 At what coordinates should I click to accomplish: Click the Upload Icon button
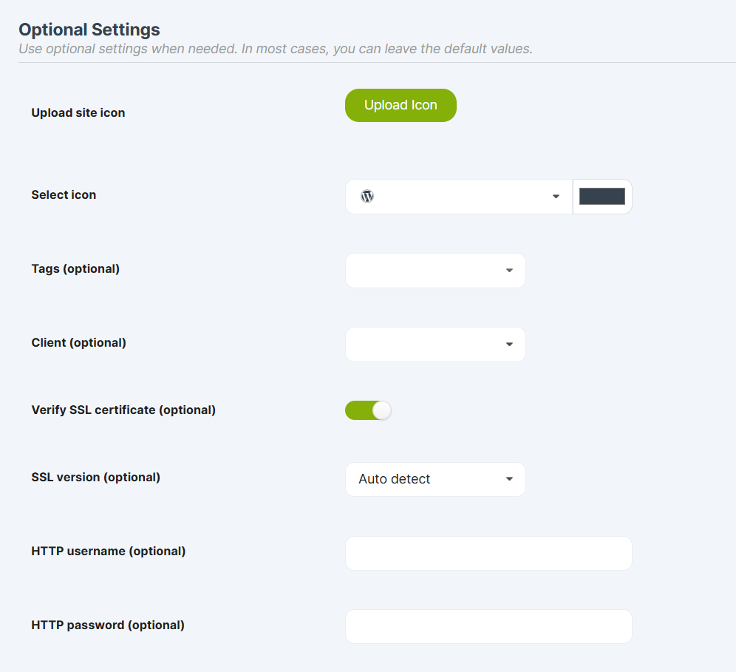pyautogui.click(x=401, y=105)
